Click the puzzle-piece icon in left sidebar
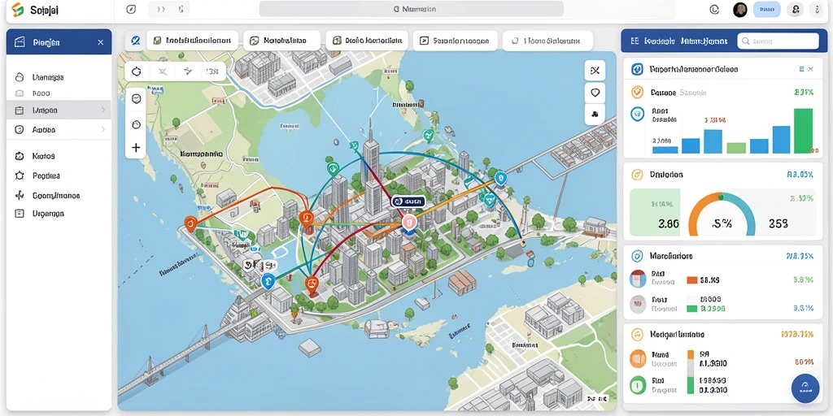 point(20,156)
